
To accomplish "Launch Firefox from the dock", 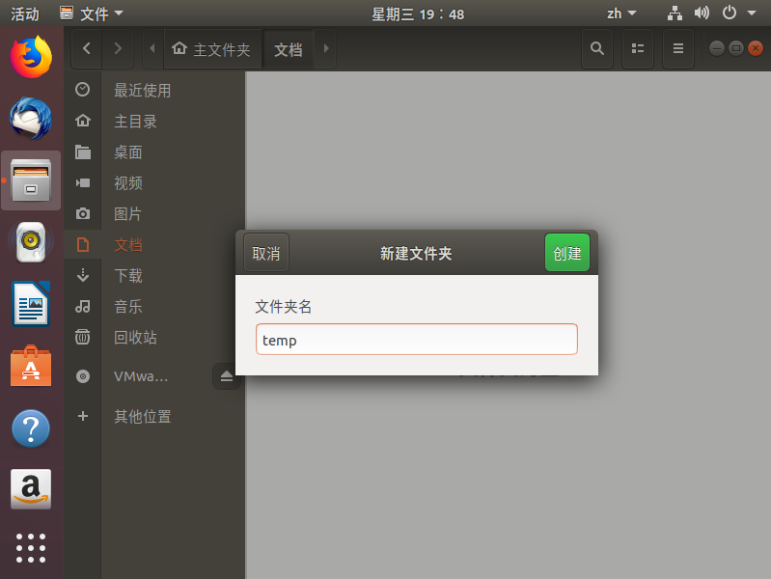I will pyautogui.click(x=31, y=56).
